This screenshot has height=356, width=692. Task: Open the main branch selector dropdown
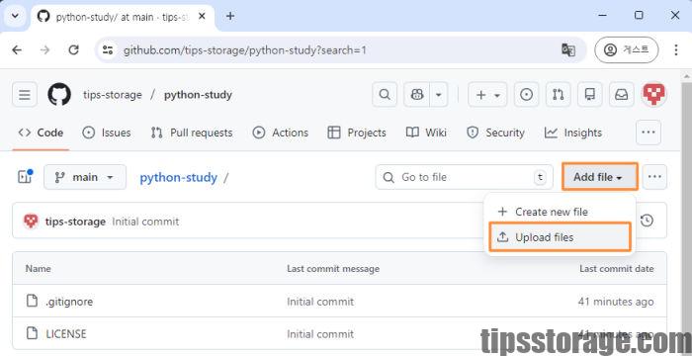[85, 177]
